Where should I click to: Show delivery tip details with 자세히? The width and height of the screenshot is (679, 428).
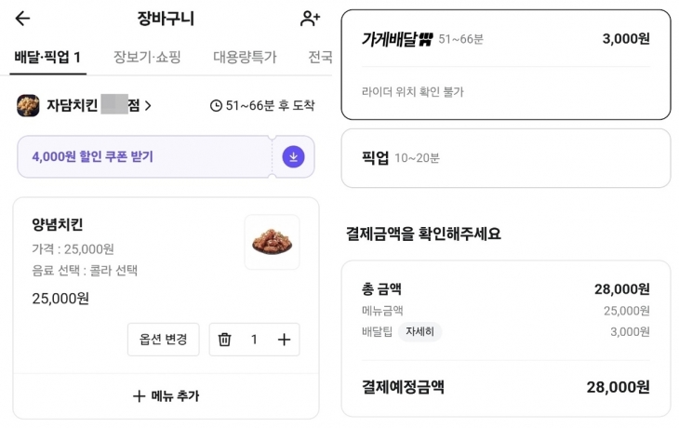pos(420,331)
